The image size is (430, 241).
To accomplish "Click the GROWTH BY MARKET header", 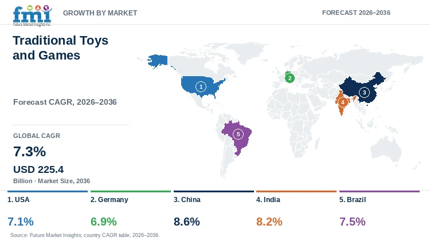I will point(100,13).
